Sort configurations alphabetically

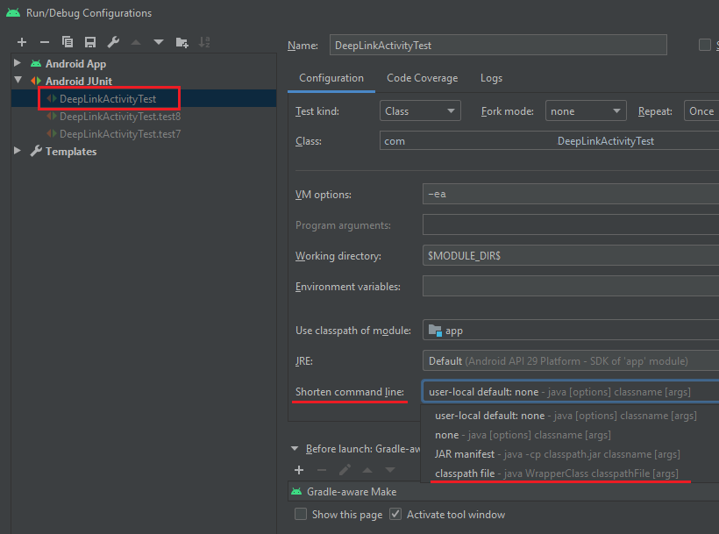tap(204, 41)
